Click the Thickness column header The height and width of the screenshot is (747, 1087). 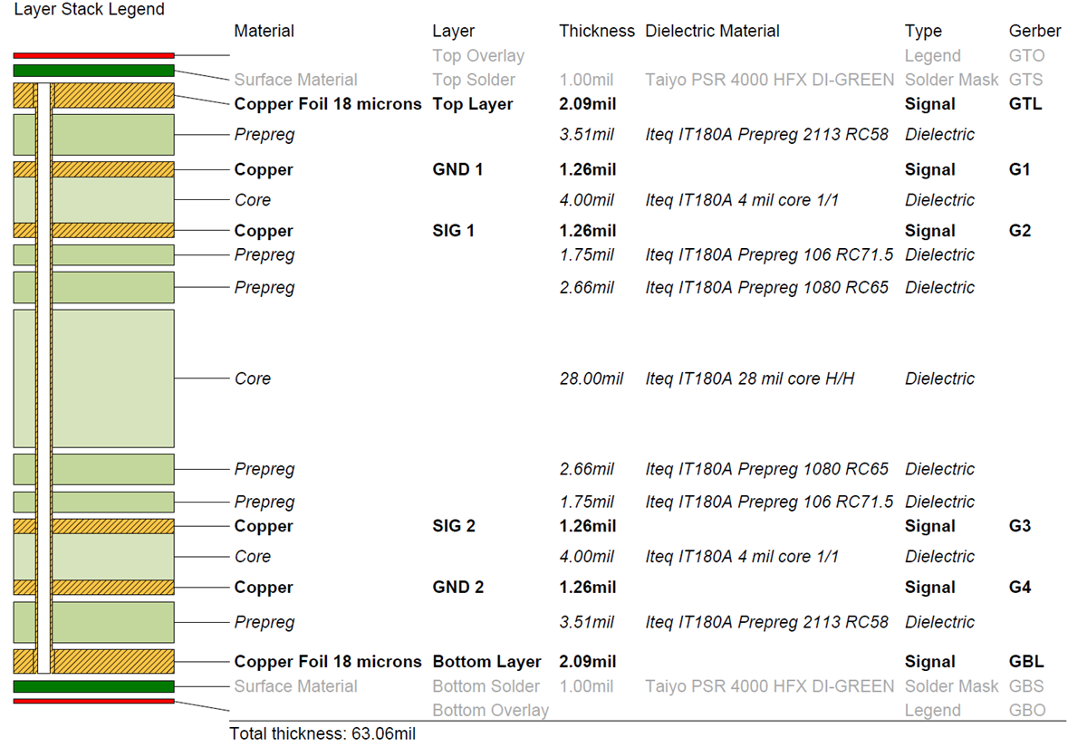[597, 31]
